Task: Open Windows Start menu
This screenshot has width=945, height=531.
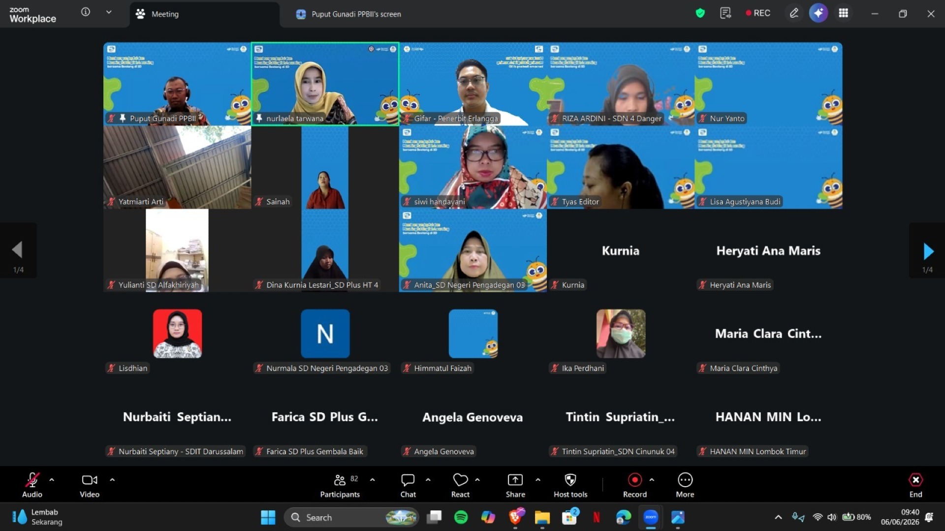Action: tap(268, 517)
